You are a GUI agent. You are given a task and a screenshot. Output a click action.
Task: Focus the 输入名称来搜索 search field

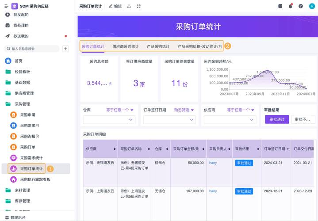click(x=32, y=49)
